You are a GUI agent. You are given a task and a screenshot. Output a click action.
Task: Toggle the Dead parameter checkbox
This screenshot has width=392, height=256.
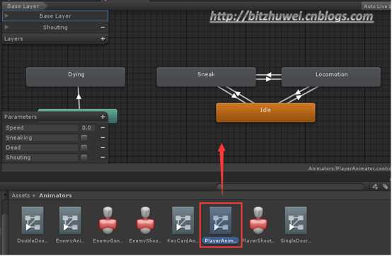pos(84,148)
